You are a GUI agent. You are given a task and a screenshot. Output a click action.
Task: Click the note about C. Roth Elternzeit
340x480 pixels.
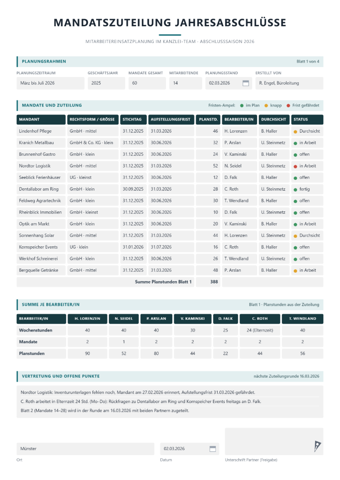point(141,402)
